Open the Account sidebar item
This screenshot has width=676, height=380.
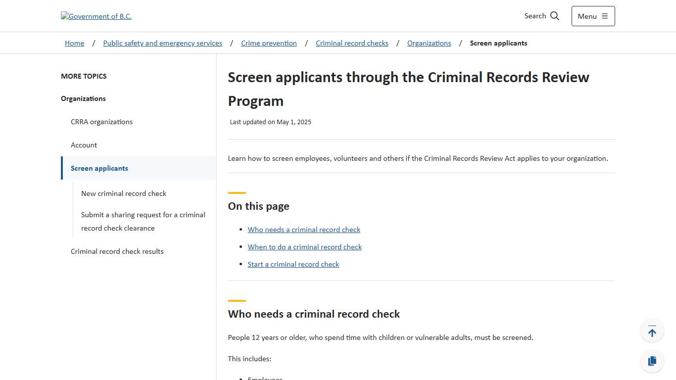[x=84, y=145]
